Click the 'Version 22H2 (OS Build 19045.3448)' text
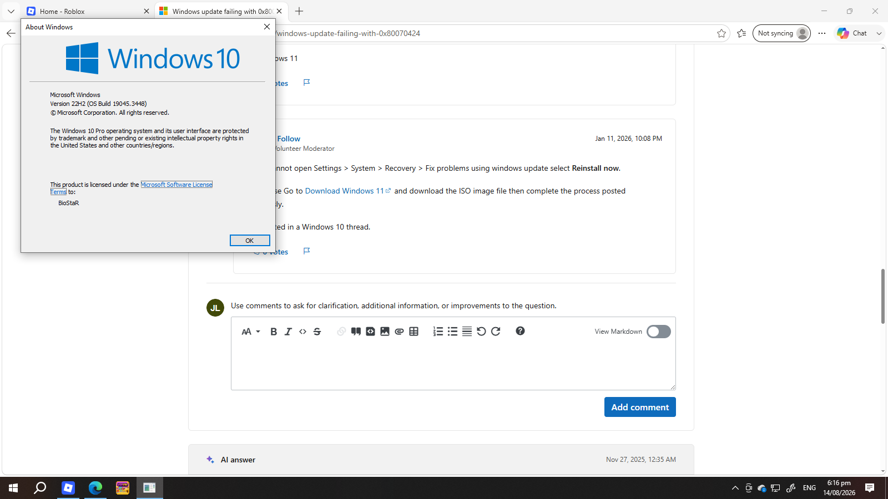The height and width of the screenshot is (499, 888). (x=98, y=104)
